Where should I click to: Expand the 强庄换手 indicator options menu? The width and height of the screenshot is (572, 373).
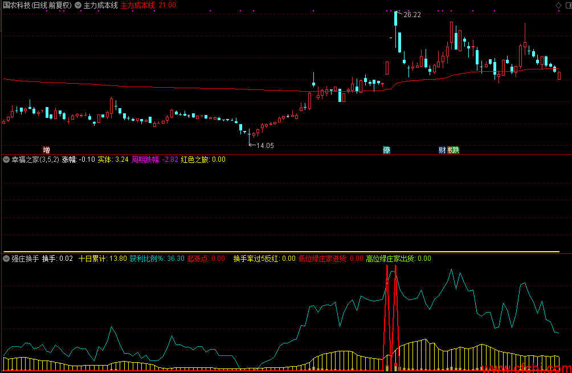pyautogui.click(x=6, y=259)
